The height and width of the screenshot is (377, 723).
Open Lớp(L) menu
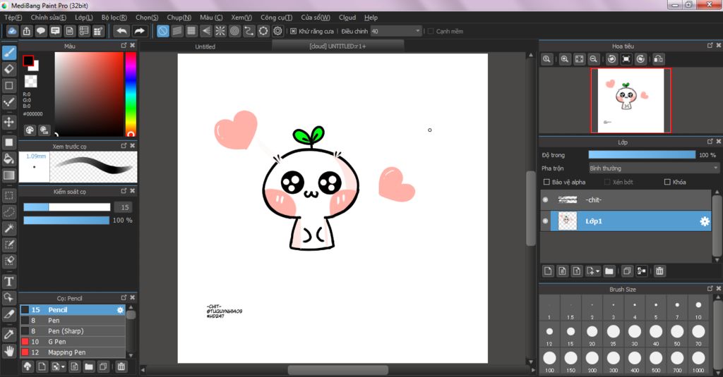pos(84,18)
